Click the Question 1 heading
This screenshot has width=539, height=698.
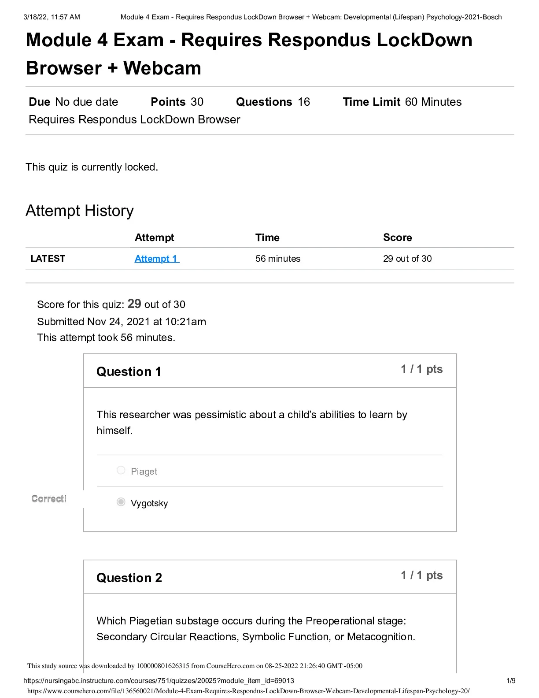129,371
